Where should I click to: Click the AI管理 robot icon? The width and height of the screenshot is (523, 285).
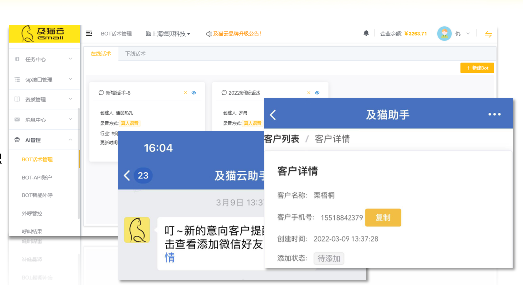(x=17, y=140)
